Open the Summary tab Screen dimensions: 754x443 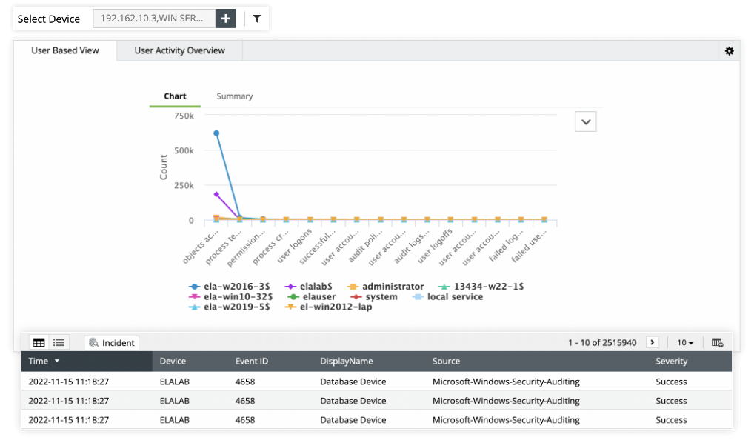234,96
